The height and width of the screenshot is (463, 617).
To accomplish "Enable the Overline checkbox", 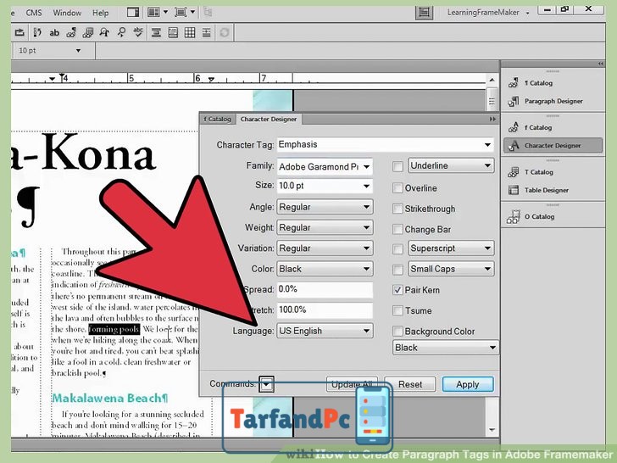I will point(397,187).
